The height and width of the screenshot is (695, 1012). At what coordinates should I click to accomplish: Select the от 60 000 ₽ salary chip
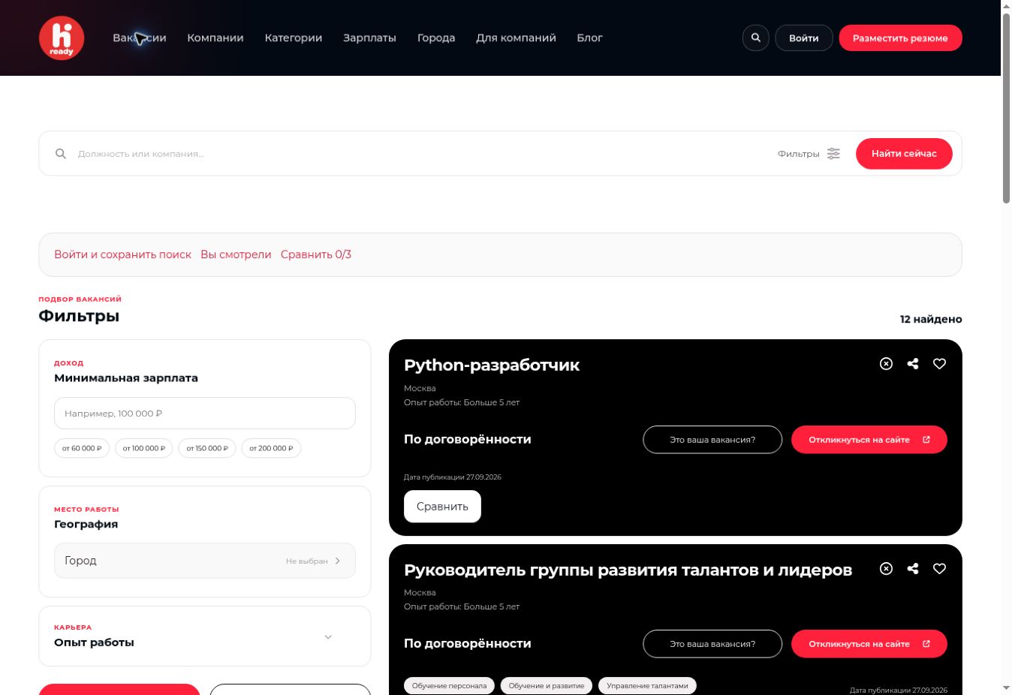tap(82, 448)
